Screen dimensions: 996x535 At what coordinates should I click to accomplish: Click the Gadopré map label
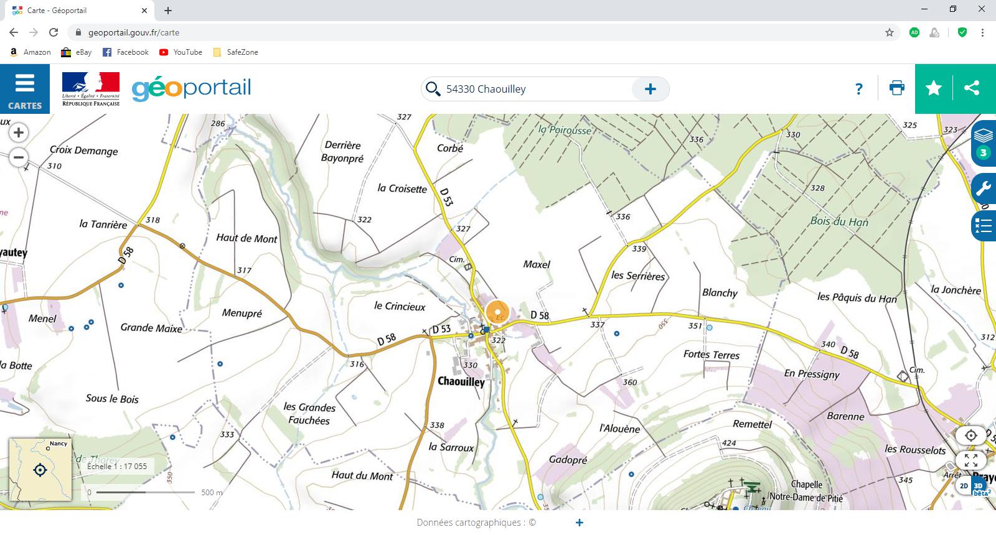(x=568, y=460)
